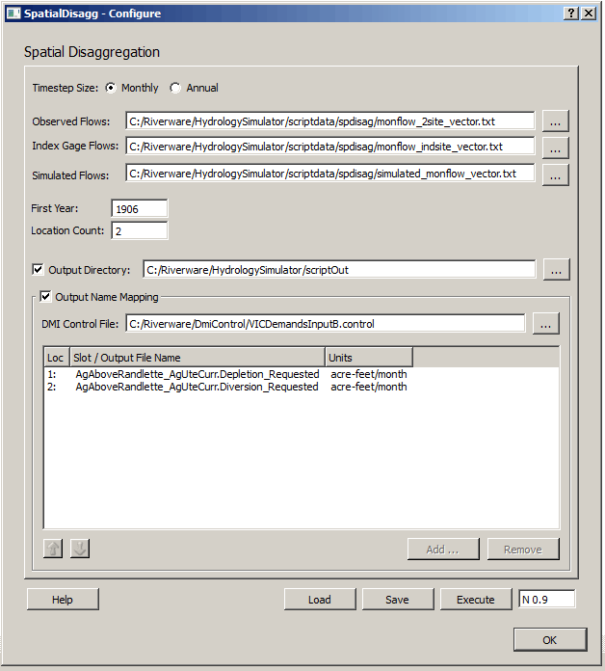Click the move-up arrow icon below the list
Image resolution: width=605 pixels, height=671 pixels.
[x=53, y=549]
